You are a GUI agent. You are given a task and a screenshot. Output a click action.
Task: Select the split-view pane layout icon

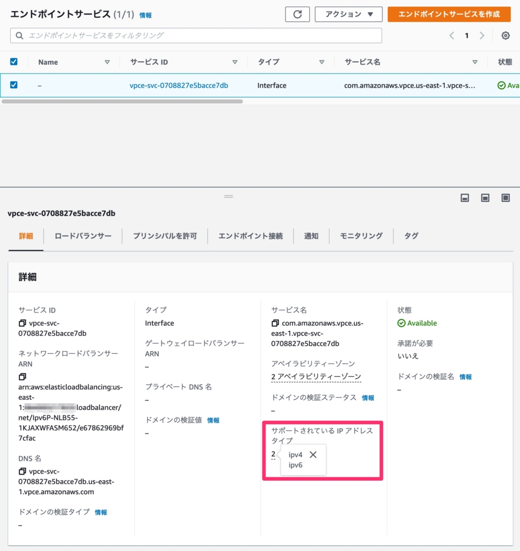pos(485,198)
